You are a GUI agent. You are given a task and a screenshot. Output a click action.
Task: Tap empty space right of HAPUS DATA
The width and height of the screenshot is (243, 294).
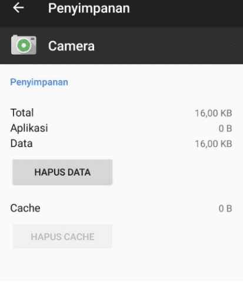point(177,172)
